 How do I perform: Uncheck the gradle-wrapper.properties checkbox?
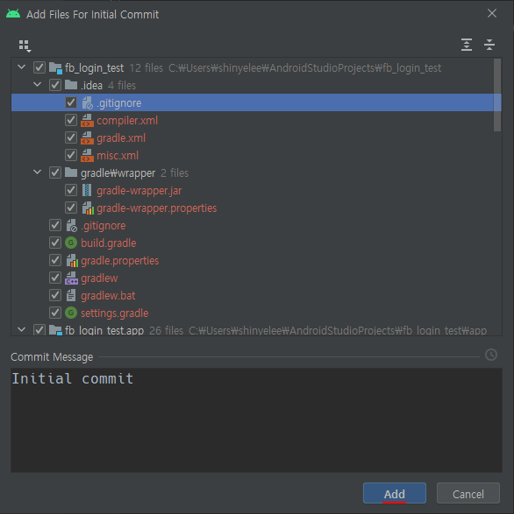tap(71, 208)
